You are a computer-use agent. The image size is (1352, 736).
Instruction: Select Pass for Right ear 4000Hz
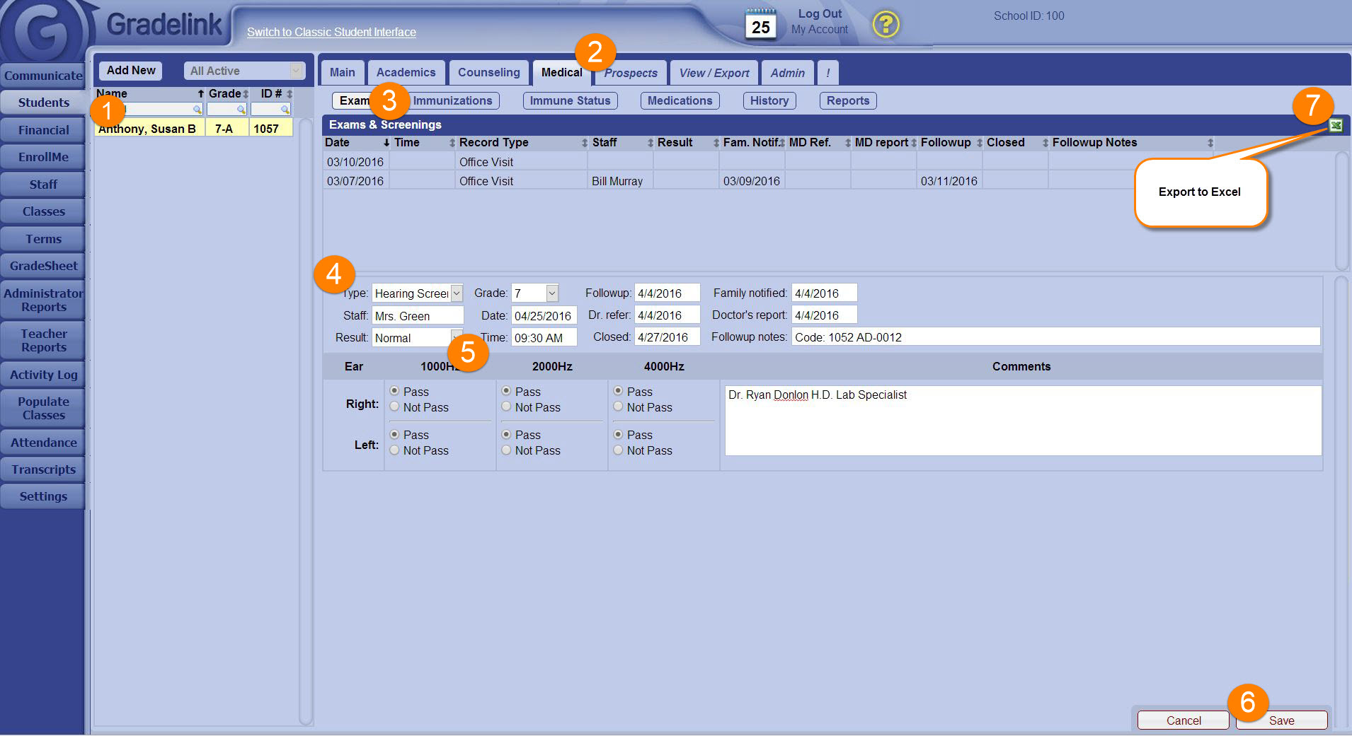point(619,391)
